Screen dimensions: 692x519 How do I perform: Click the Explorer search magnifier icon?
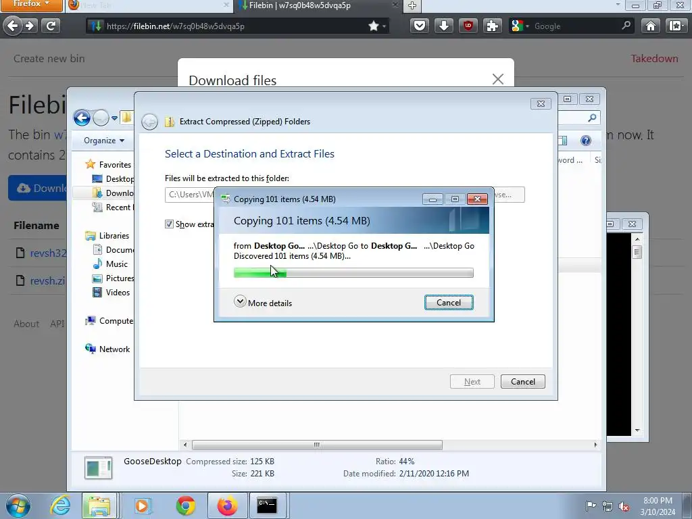point(592,118)
